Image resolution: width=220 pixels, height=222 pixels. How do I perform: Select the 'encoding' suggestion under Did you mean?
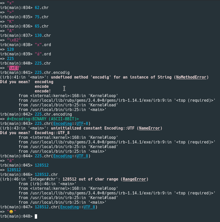click(x=44, y=82)
